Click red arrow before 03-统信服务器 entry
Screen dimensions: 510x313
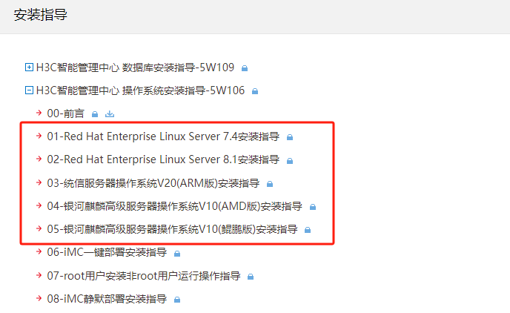pyautogui.click(x=39, y=182)
